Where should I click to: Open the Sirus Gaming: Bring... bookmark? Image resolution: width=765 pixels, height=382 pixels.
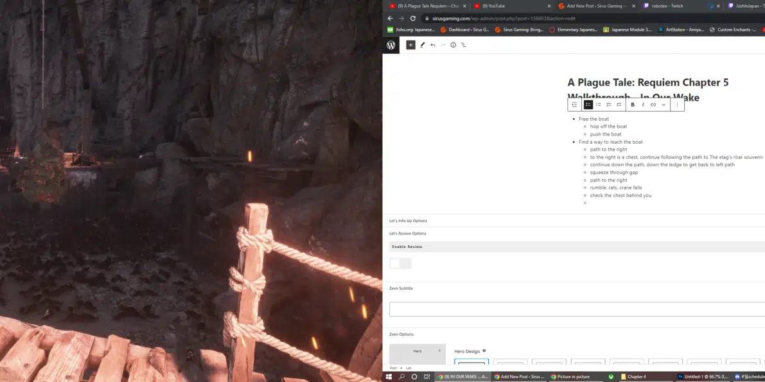(519, 30)
